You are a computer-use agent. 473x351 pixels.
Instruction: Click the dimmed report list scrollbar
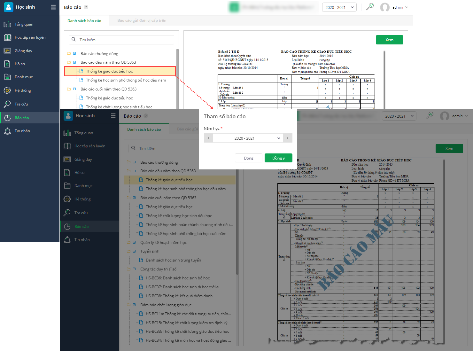point(237,224)
